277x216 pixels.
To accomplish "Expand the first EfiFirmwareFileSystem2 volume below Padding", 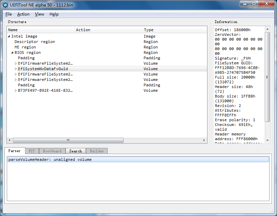I will click(x=16, y=63).
